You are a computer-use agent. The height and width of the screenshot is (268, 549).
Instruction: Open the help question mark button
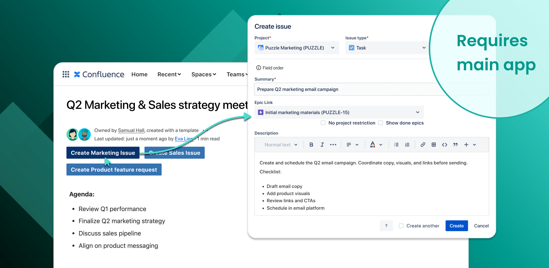pyautogui.click(x=386, y=226)
